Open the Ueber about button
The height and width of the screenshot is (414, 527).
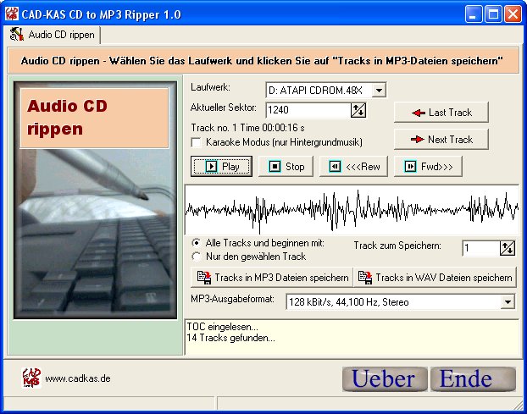click(x=384, y=378)
